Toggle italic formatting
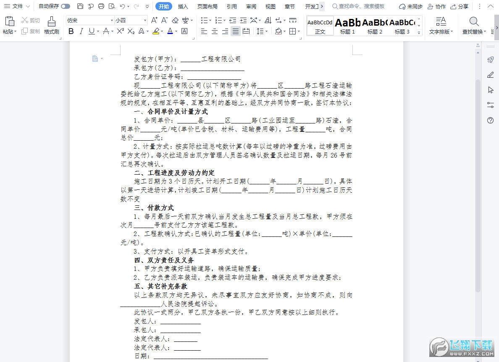Image resolution: width=499 pixels, height=362 pixels. pos(81,31)
